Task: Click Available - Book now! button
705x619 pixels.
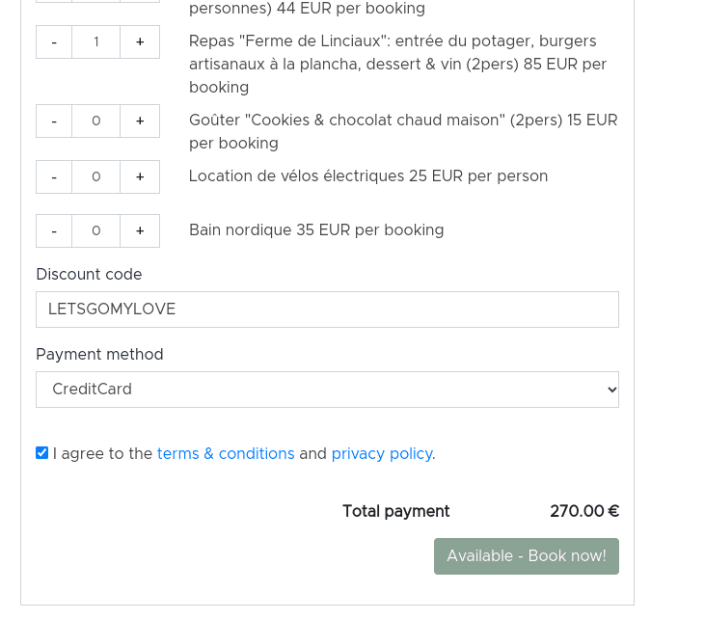Action: pos(527,556)
